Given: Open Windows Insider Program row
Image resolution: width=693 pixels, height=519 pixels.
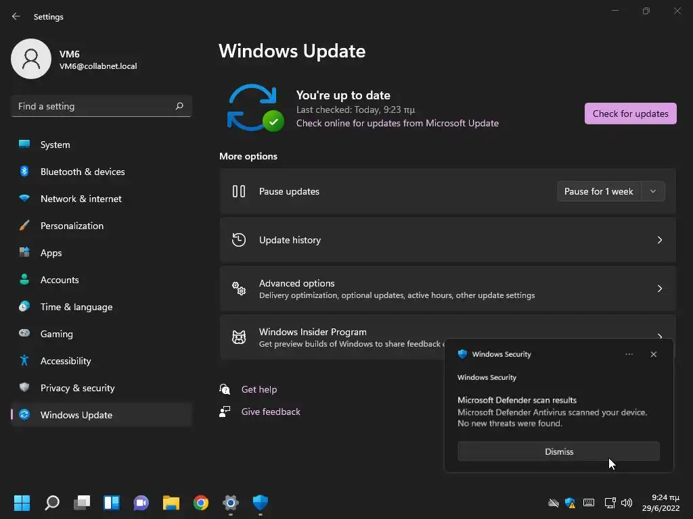Looking at the screenshot, I should pos(332,337).
